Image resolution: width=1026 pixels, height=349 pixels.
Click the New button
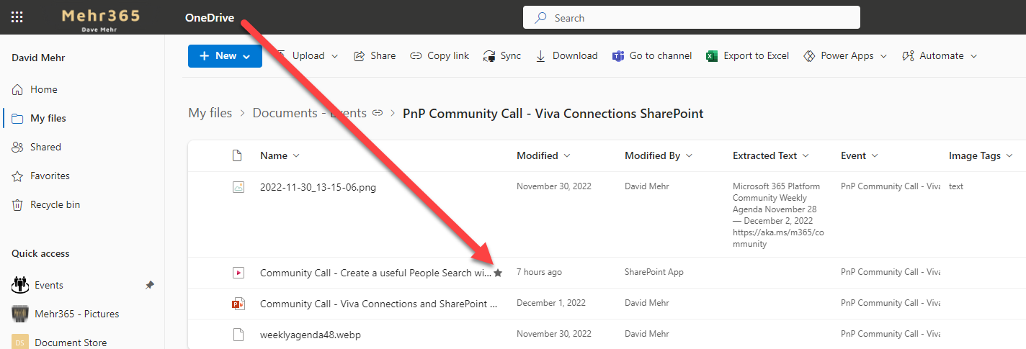tap(225, 55)
